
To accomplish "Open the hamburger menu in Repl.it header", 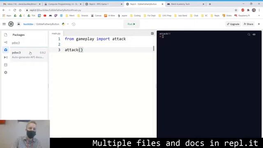I will point(4,24).
